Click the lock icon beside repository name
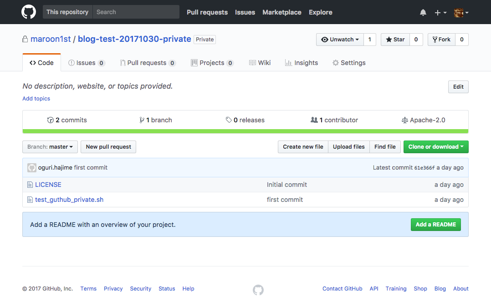 pos(25,39)
